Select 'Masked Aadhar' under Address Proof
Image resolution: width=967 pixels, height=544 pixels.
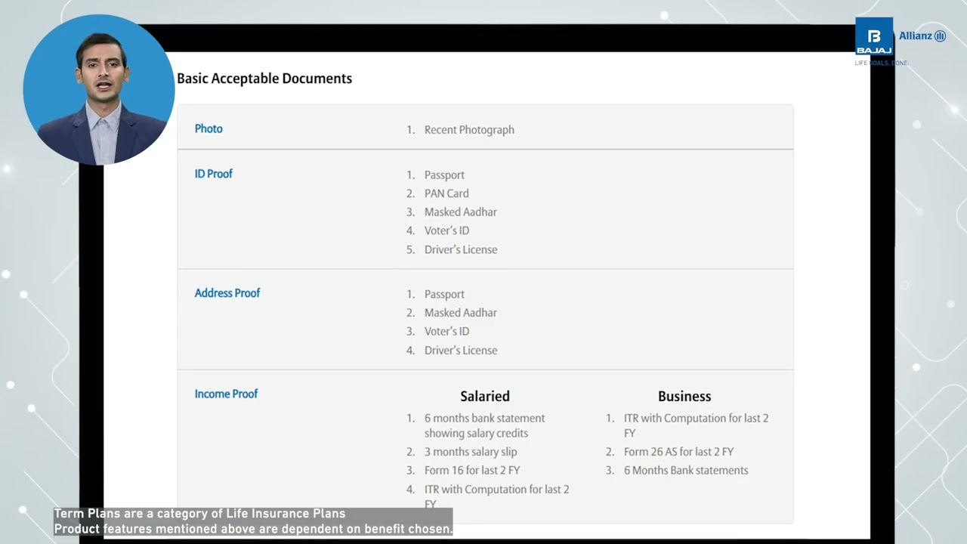pyautogui.click(x=461, y=313)
